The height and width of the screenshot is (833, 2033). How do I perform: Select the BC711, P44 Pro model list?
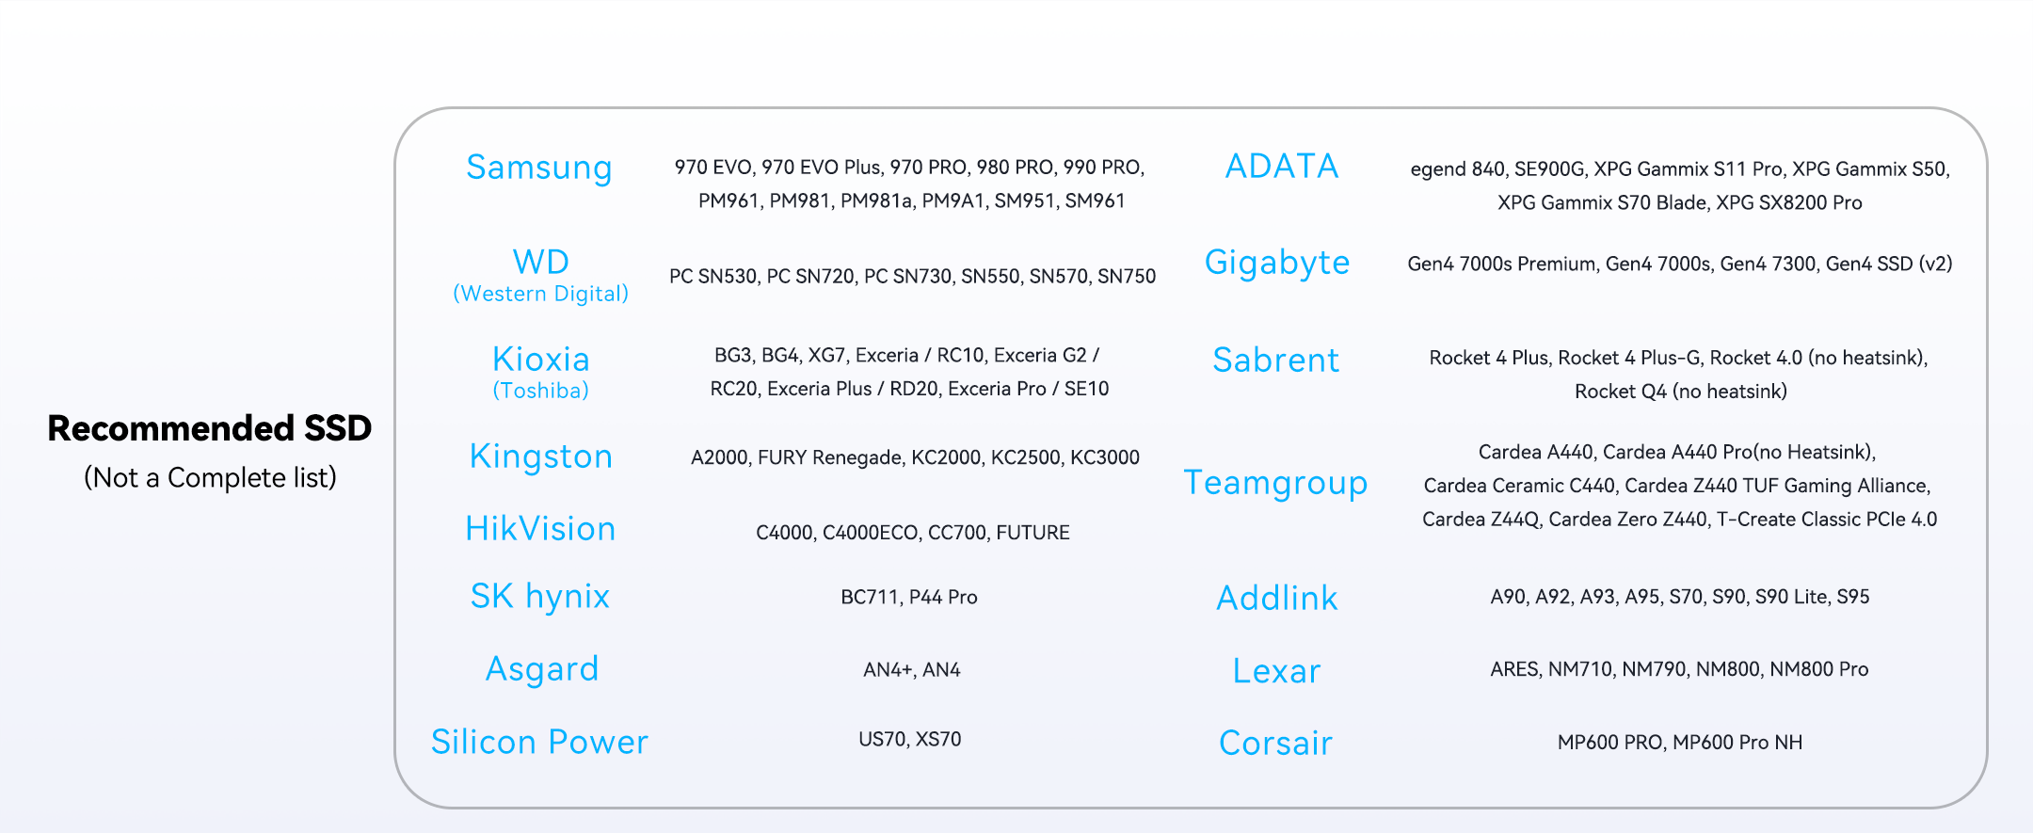(908, 598)
